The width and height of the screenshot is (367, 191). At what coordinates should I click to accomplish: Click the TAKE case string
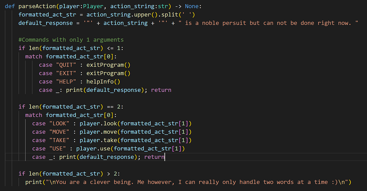click(x=60, y=140)
